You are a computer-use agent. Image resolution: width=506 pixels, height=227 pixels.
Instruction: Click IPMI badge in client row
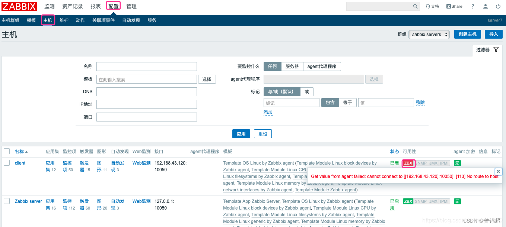point(445,163)
